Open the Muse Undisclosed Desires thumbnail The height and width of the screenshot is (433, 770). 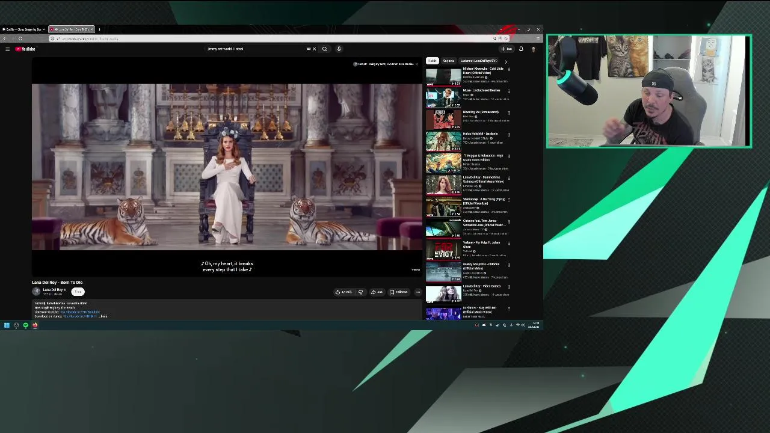(443, 98)
